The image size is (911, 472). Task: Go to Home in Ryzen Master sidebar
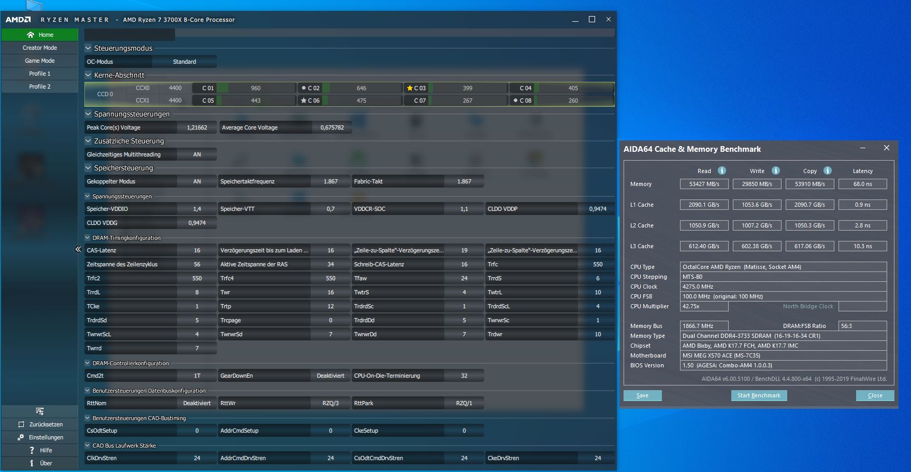click(40, 35)
